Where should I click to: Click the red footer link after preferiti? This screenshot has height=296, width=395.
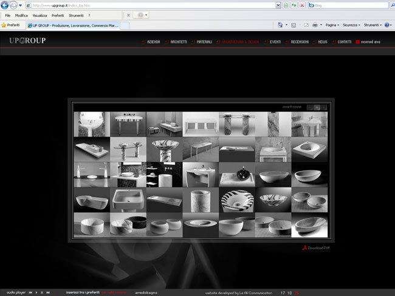[x=114, y=292]
